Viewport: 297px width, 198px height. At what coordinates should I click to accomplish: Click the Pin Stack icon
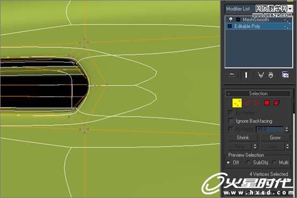pos(232,75)
